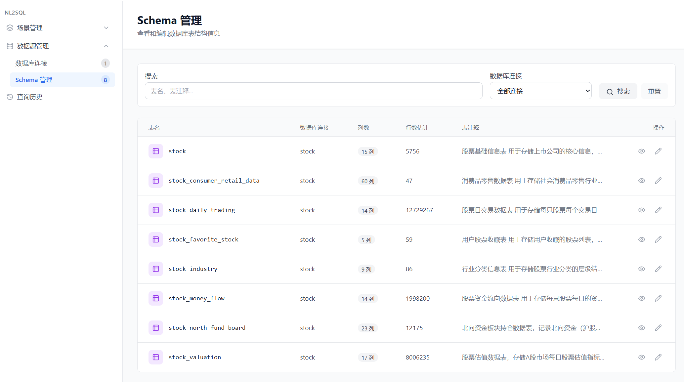This screenshot has width=684, height=382.
Task: View stock_consumer_retail_data via eye icon
Action: tap(642, 181)
